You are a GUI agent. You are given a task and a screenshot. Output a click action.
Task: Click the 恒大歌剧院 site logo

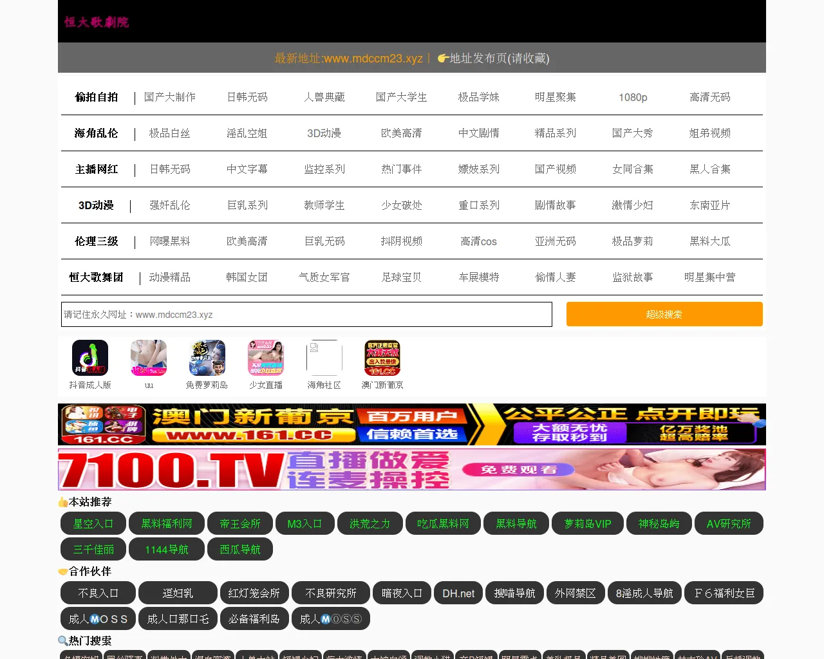(97, 22)
